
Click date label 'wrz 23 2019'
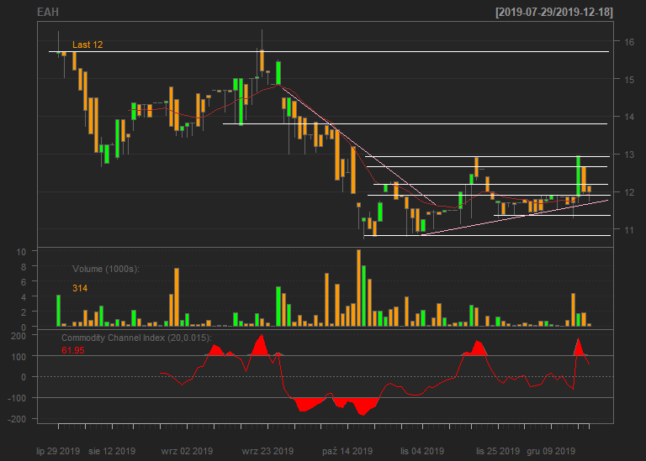pyautogui.click(x=267, y=451)
